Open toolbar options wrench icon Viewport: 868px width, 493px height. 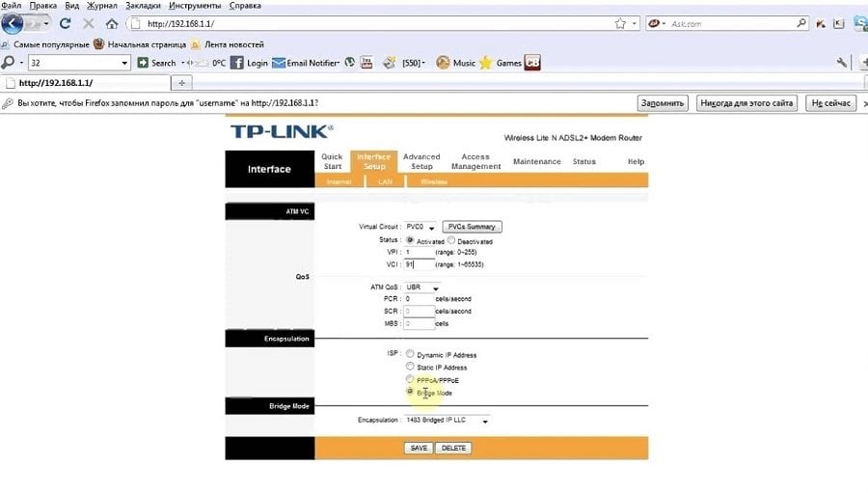(842, 63)
